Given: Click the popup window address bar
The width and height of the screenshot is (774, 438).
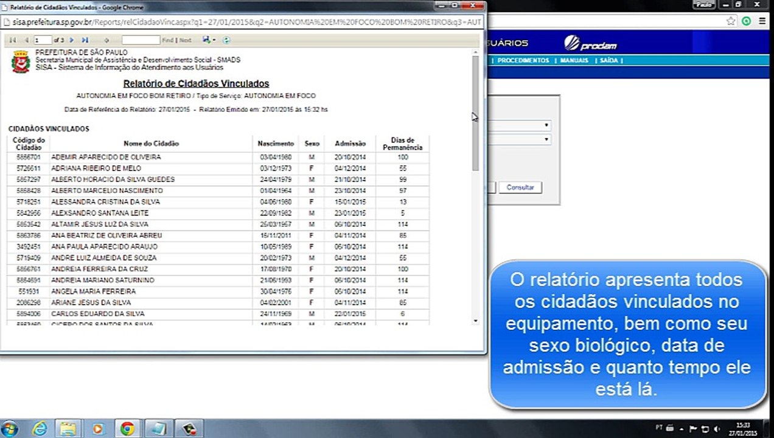Looking at the screenshot, I should click(x=242, y=21).
